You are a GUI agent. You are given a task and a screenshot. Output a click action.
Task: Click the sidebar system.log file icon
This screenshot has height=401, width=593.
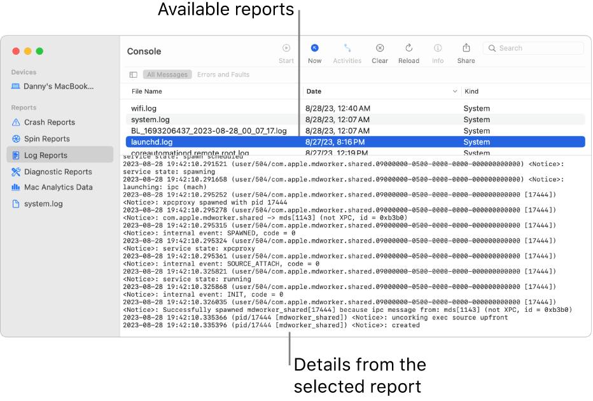16,204
